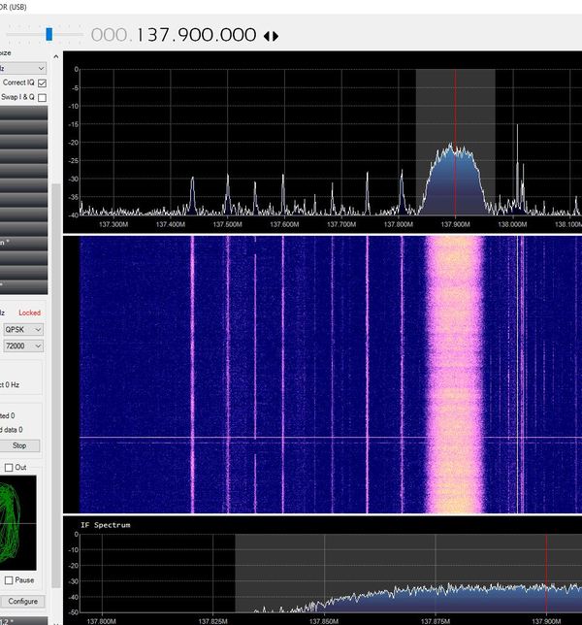Click the left frequency step arrow
Screen dimensions: 582x625
click(267, 36)
